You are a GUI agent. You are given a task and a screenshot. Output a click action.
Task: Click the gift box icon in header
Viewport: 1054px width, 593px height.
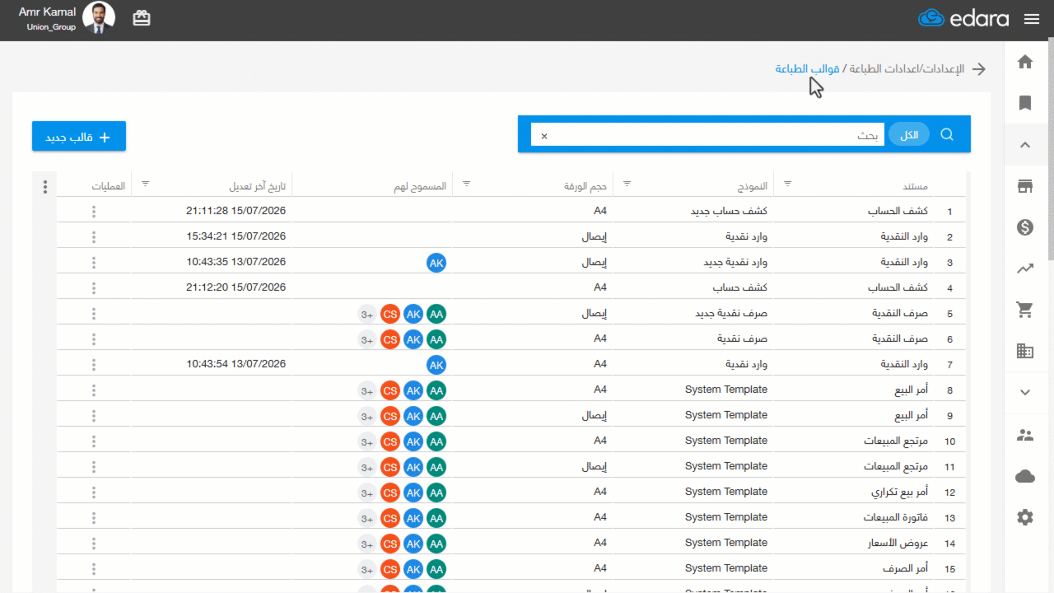point(142,18)
